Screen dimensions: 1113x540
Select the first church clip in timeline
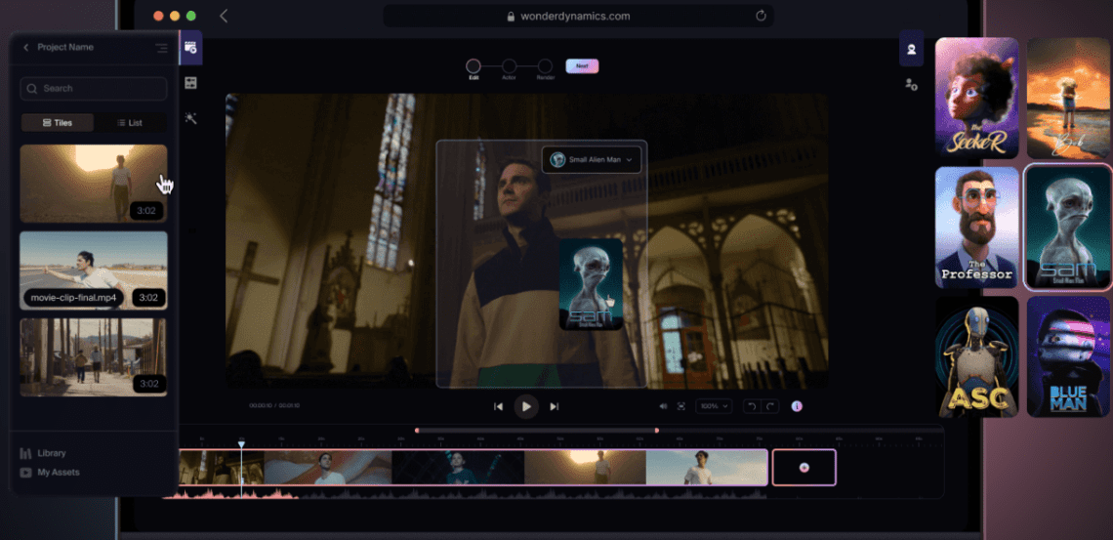click(x=222, y=468)
